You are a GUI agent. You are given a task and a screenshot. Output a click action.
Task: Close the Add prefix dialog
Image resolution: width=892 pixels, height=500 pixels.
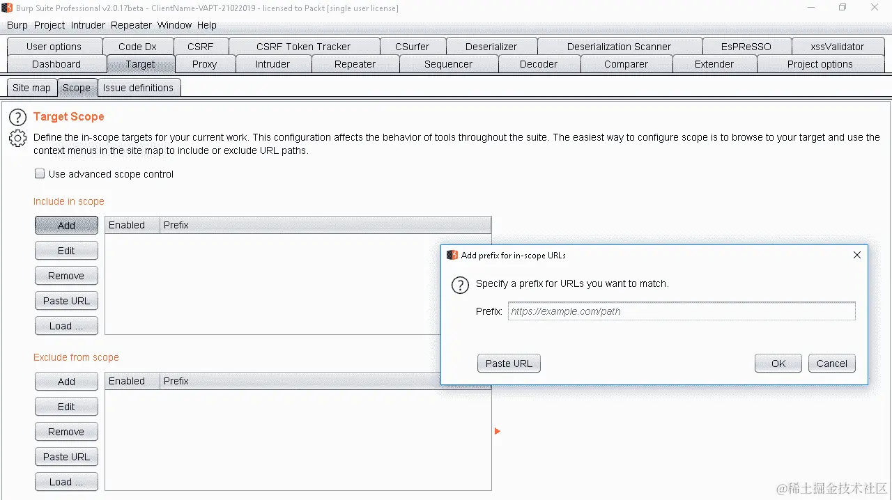coord(857,255)
